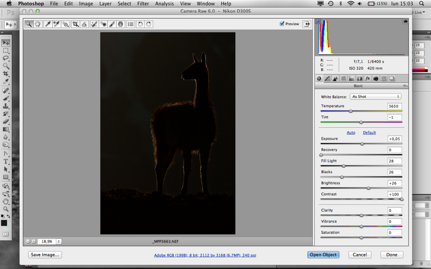Zoom in using plus button
The width and height of the screenshot is (431, 269).
coord(34,241)
